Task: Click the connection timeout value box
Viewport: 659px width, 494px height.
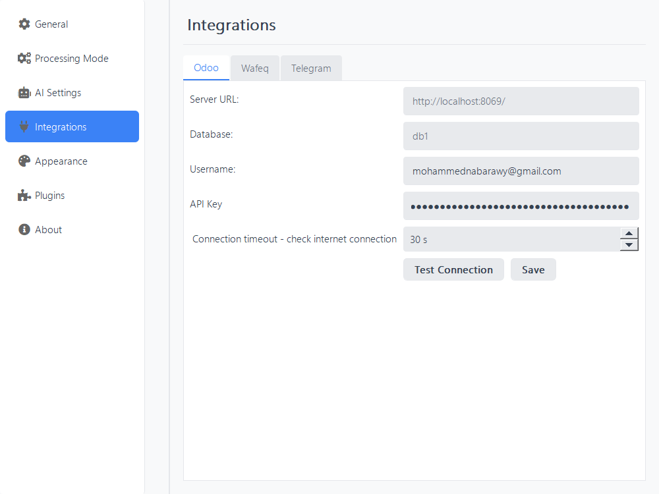Action: (x=511, y=240)
